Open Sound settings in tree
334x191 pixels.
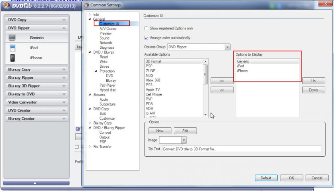click(x=104, y=38)
